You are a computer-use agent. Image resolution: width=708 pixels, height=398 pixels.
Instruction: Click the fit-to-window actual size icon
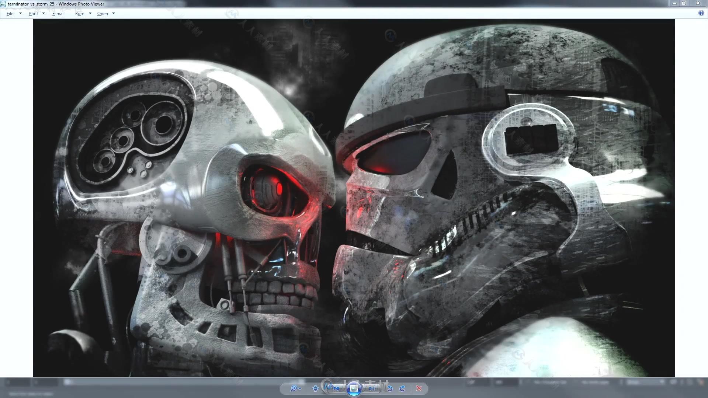pyautogui.click(x=315, y=388)
